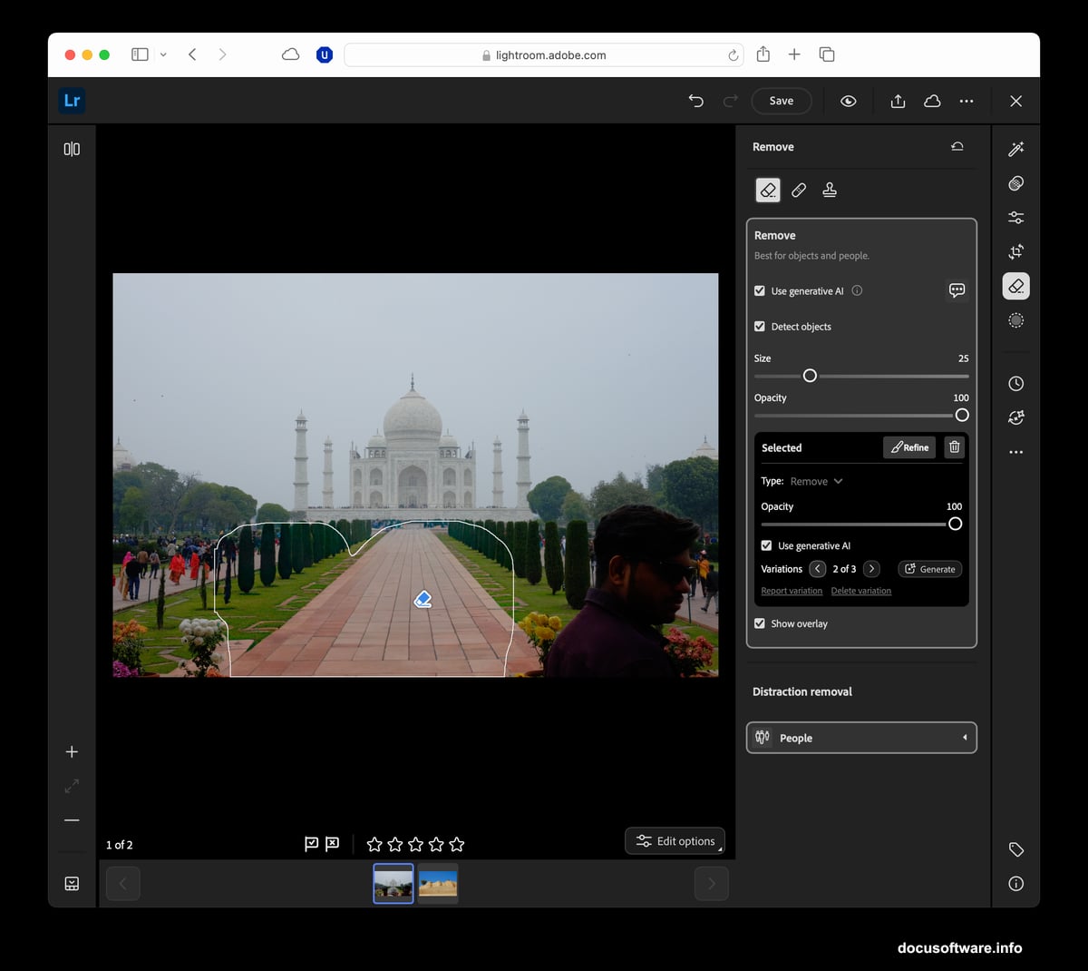Toggle the Use generative AI checkbox

tap(759, 290)
